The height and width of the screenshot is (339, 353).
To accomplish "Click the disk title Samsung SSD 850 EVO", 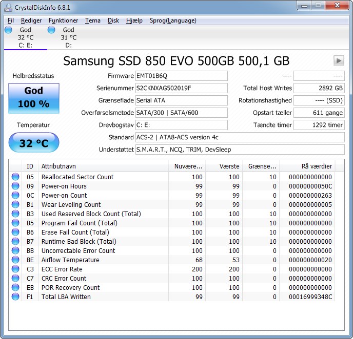I will tap(176, 61).
